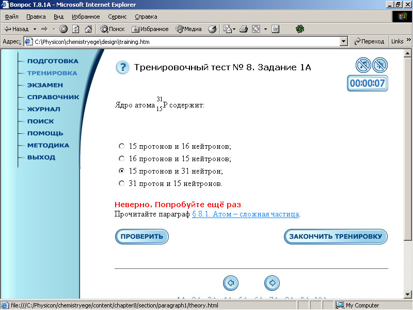Open link '§ 8.1. Атом – сложная частица'
The image size is (413, 310).
246,214
